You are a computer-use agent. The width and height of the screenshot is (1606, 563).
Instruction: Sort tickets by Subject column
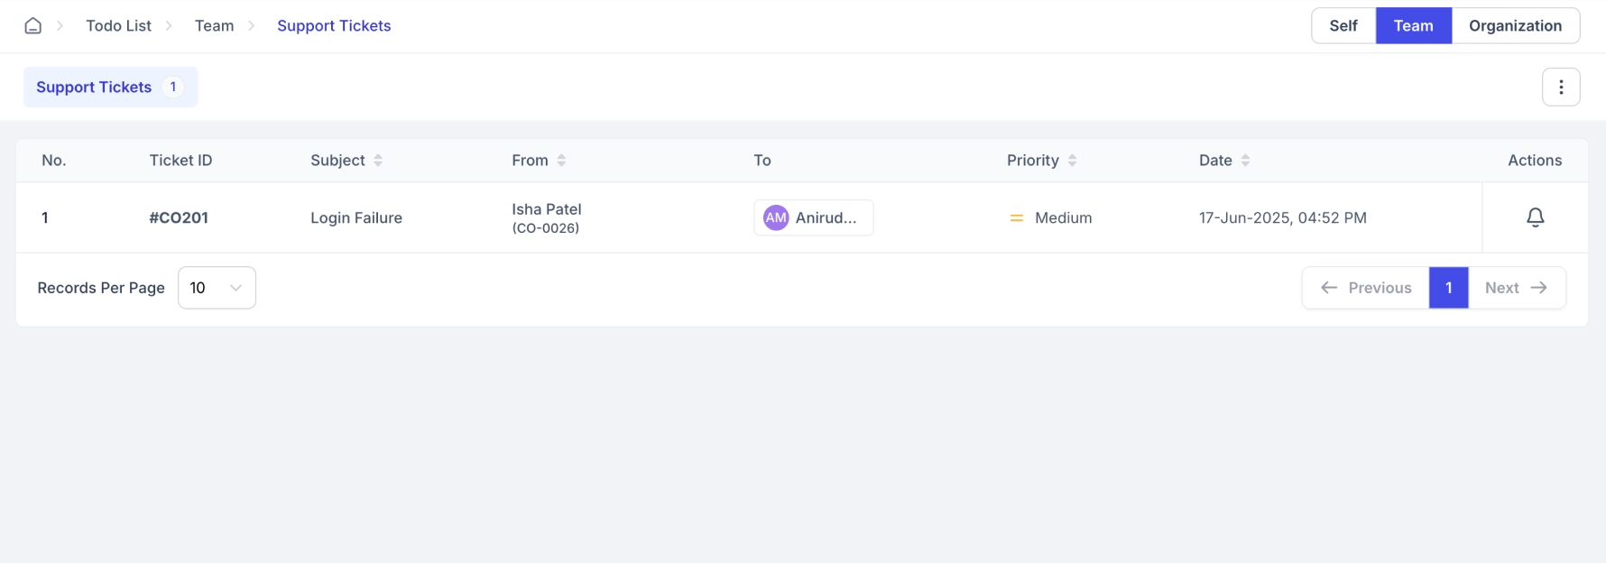(x=378, y=161)
